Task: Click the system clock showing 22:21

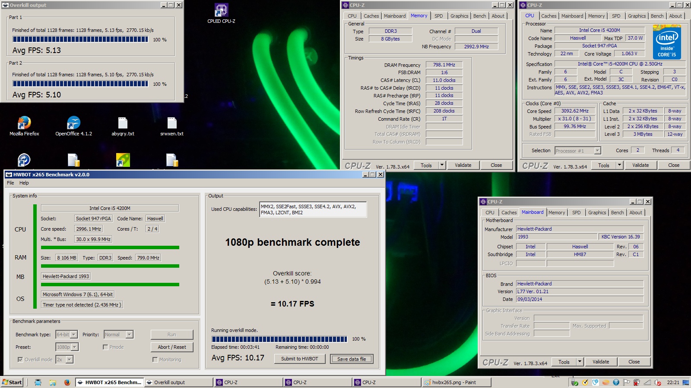Action: click(673, 382)
